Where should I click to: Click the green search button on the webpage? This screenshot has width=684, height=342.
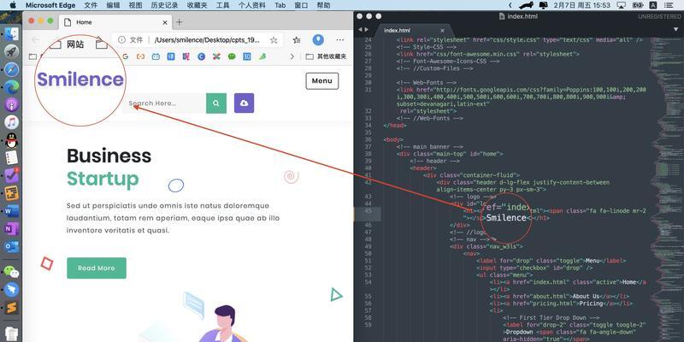pos(216,103)
